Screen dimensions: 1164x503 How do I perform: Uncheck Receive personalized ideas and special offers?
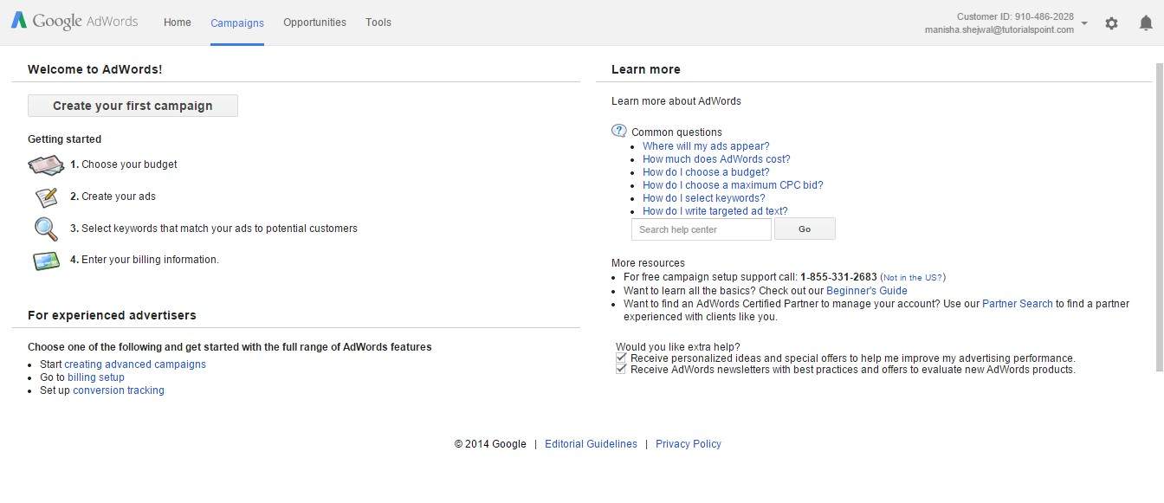pyautogui.click(x=621, y=356)
